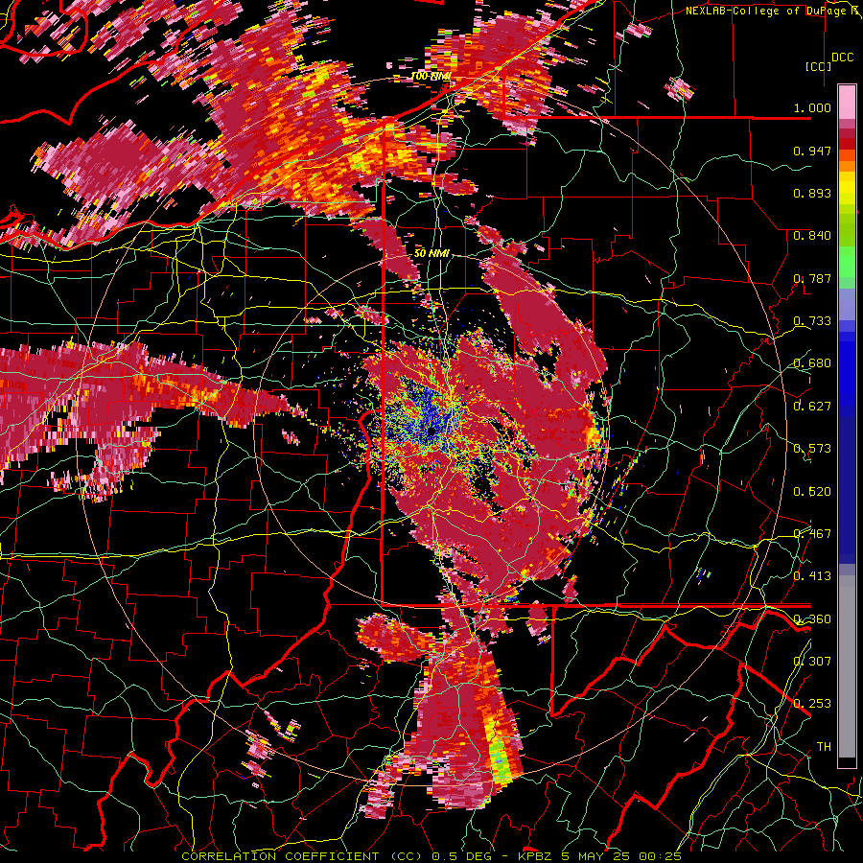863x863 pixels.
Task: Select the 0.947 value on the scale
Action: [812, 151]
